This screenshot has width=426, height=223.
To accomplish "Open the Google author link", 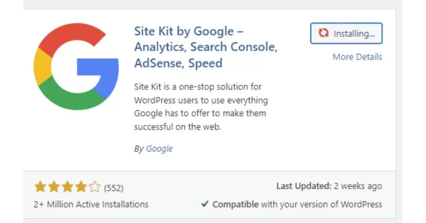I will (x=159, y=149).
